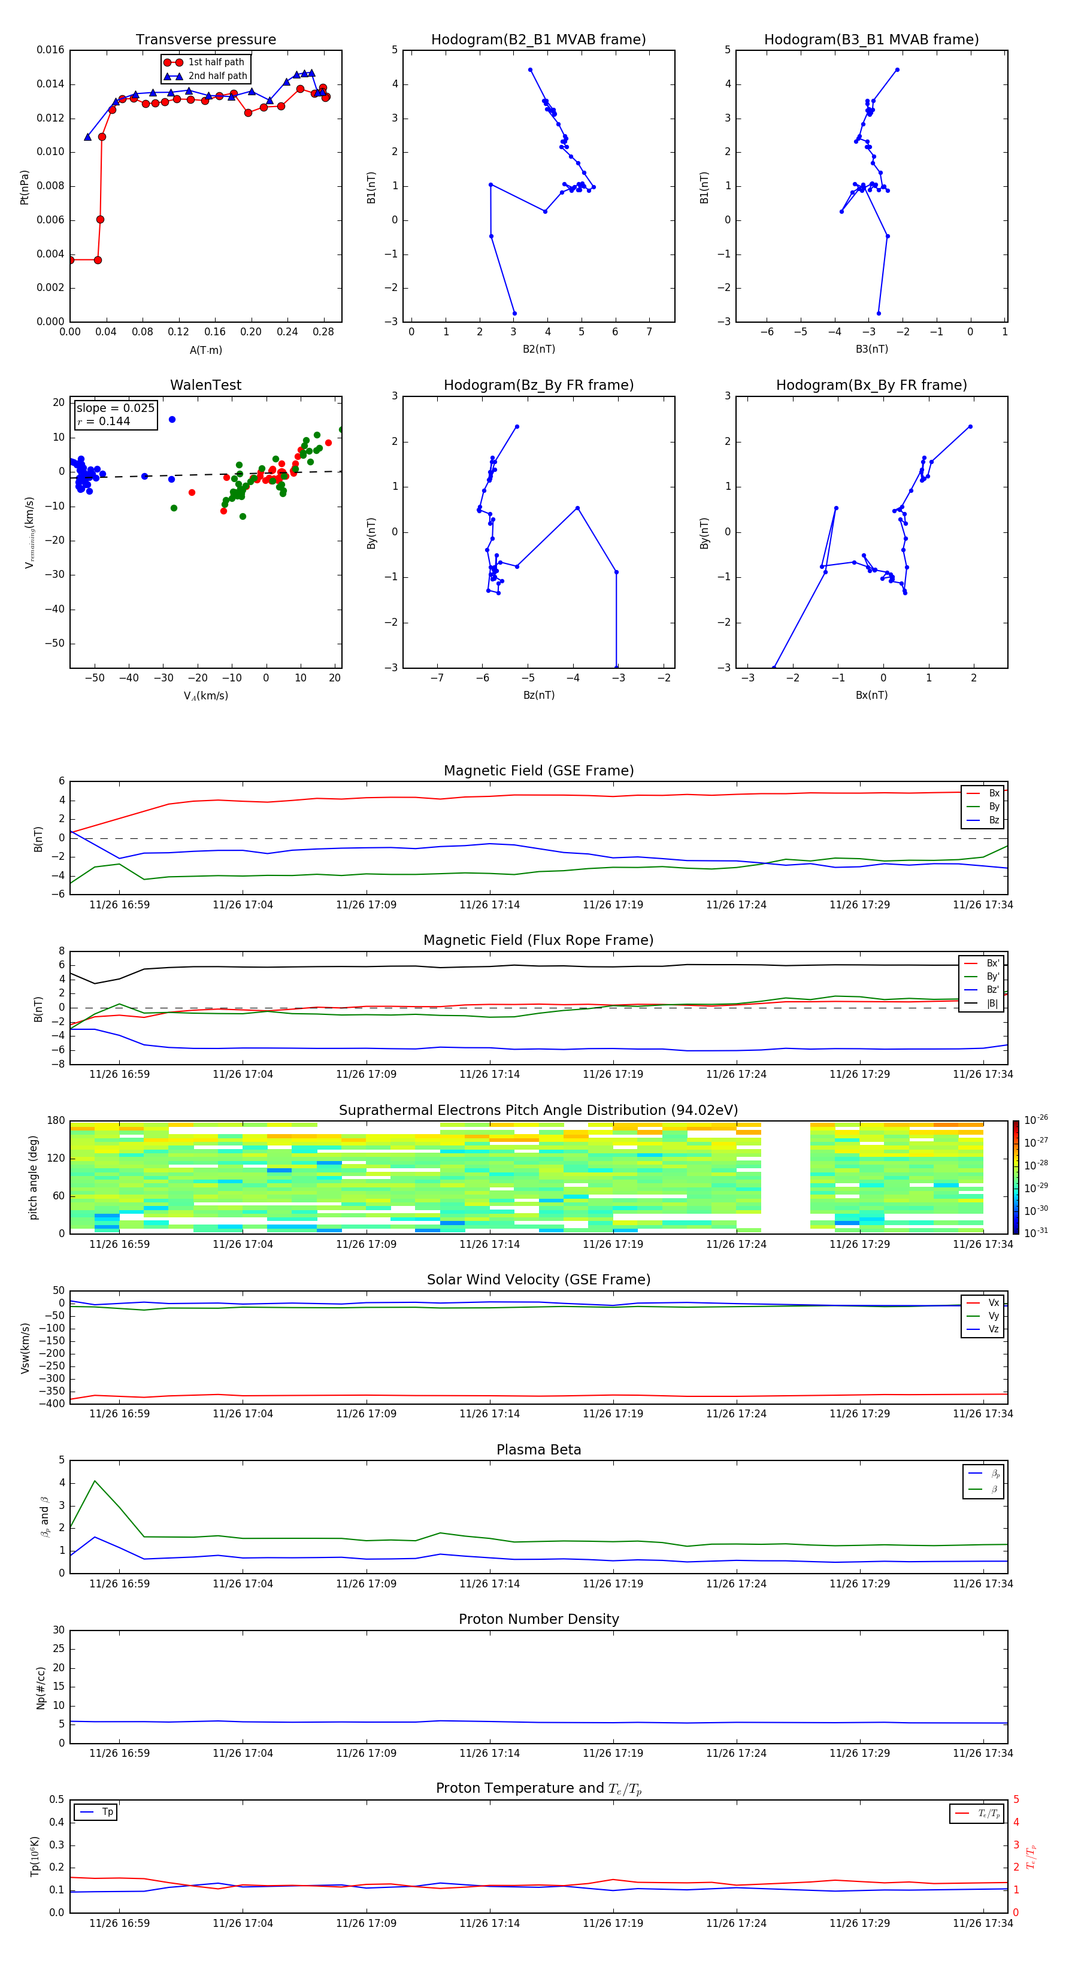Click the 'Plasma Beta' panel title
The image size is (1078, 1976).
coord(538,1450)
